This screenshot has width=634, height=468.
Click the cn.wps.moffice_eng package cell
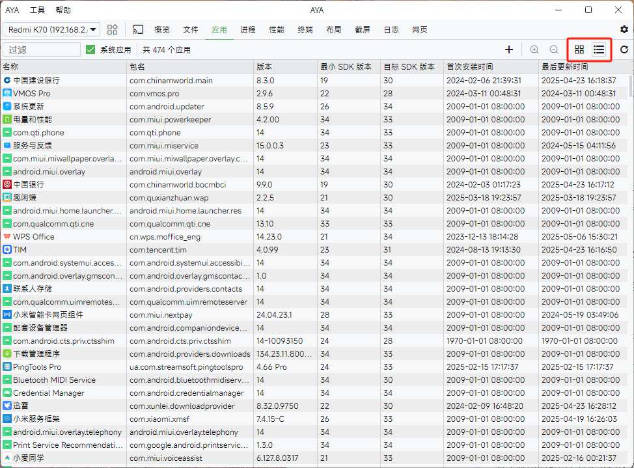click(190, 237)
